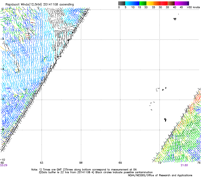This screenshot has height=177, width=201.
Task: Click the '-6' latitude axis label
Action: point(2,99)
